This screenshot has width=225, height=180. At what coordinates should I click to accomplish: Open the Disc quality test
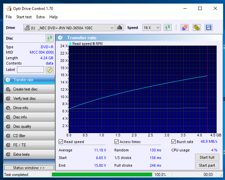tap(29, 126)
